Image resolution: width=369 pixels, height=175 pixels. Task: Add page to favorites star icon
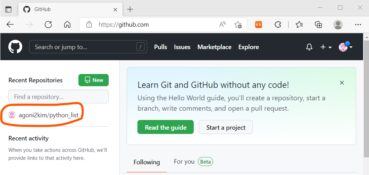pos(238,25)
